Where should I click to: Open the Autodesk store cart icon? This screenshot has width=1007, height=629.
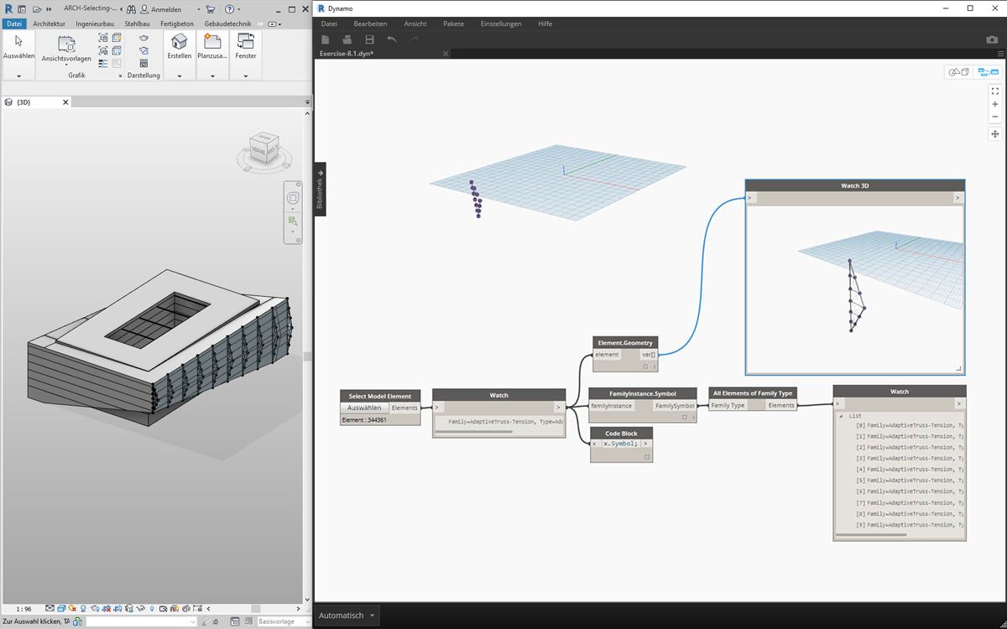click(210, 9)
